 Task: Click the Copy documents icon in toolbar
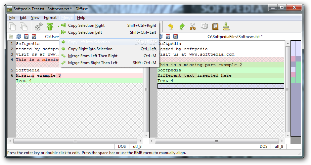pos(204,26)
